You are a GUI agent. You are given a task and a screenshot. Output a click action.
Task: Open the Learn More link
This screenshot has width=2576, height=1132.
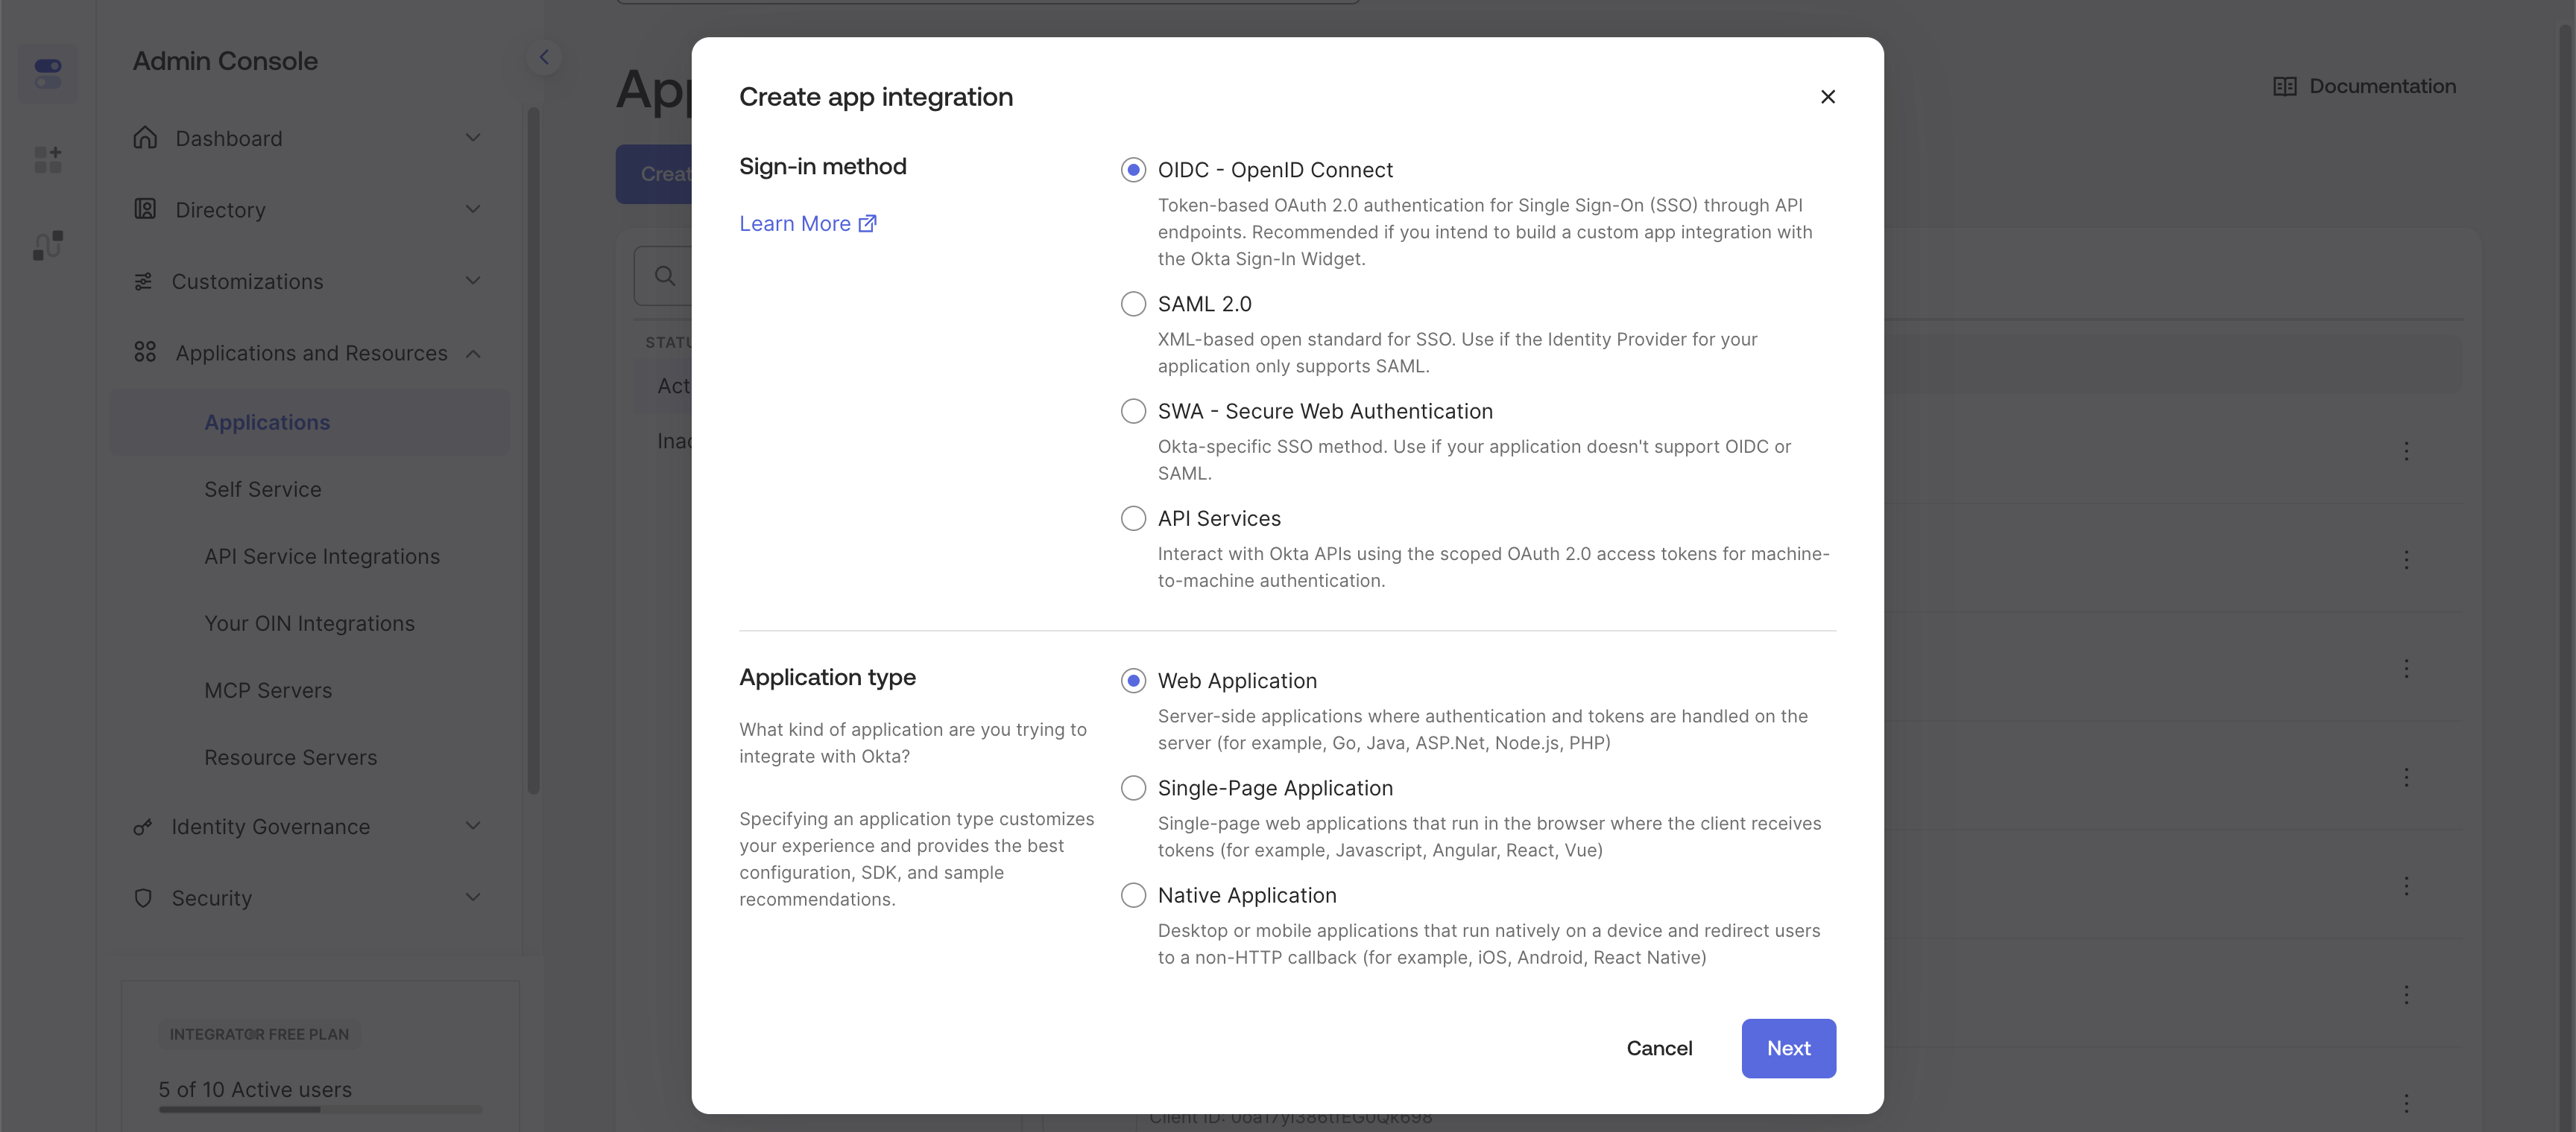[807, 223]
